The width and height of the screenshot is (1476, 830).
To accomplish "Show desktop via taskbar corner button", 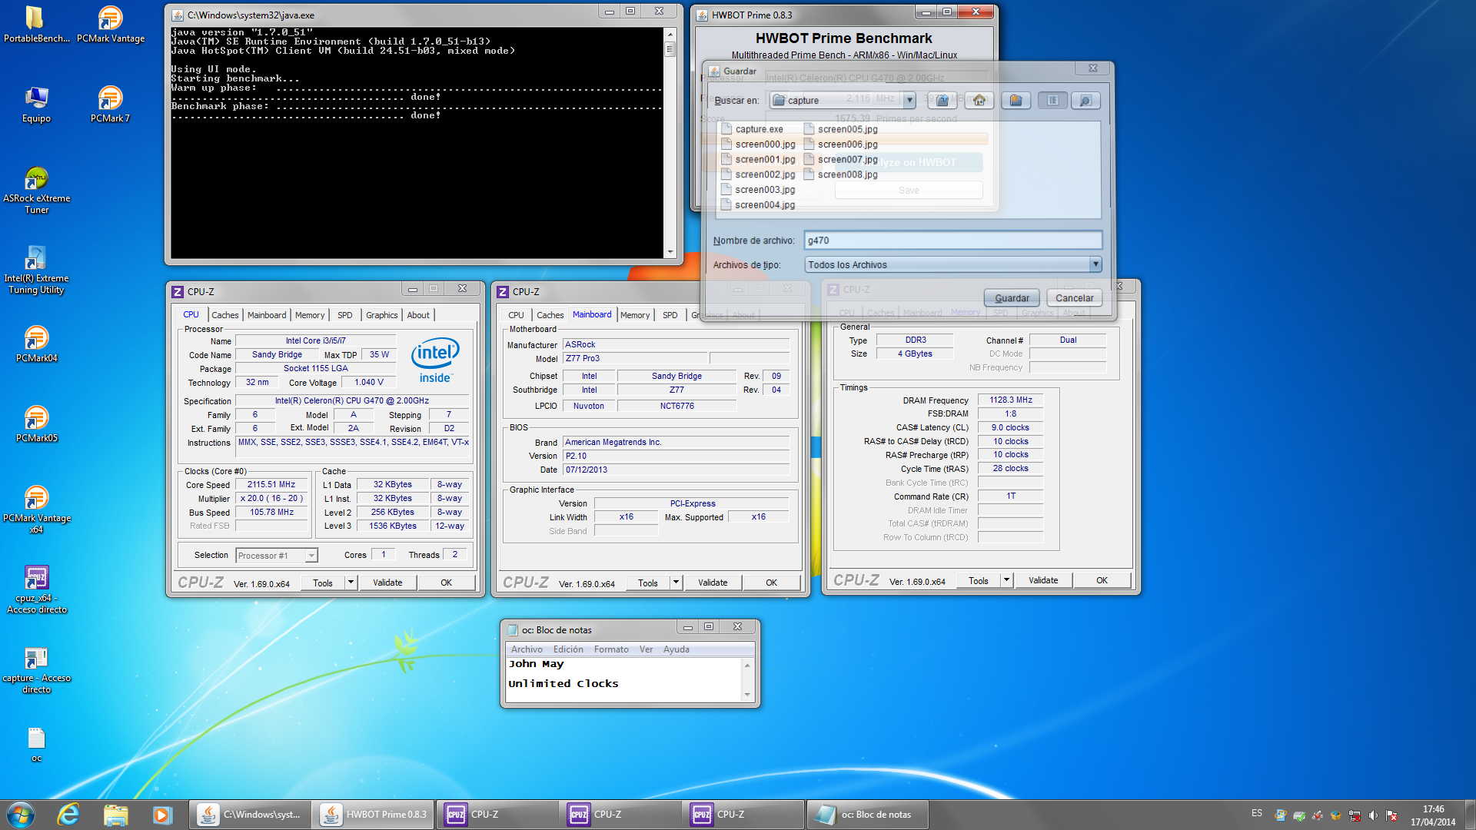I will tap(1470, 815).
